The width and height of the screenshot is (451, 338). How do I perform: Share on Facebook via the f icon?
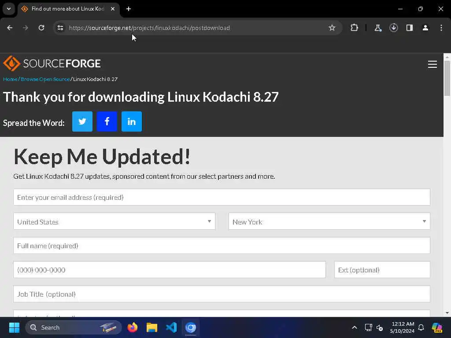(107, 121)
